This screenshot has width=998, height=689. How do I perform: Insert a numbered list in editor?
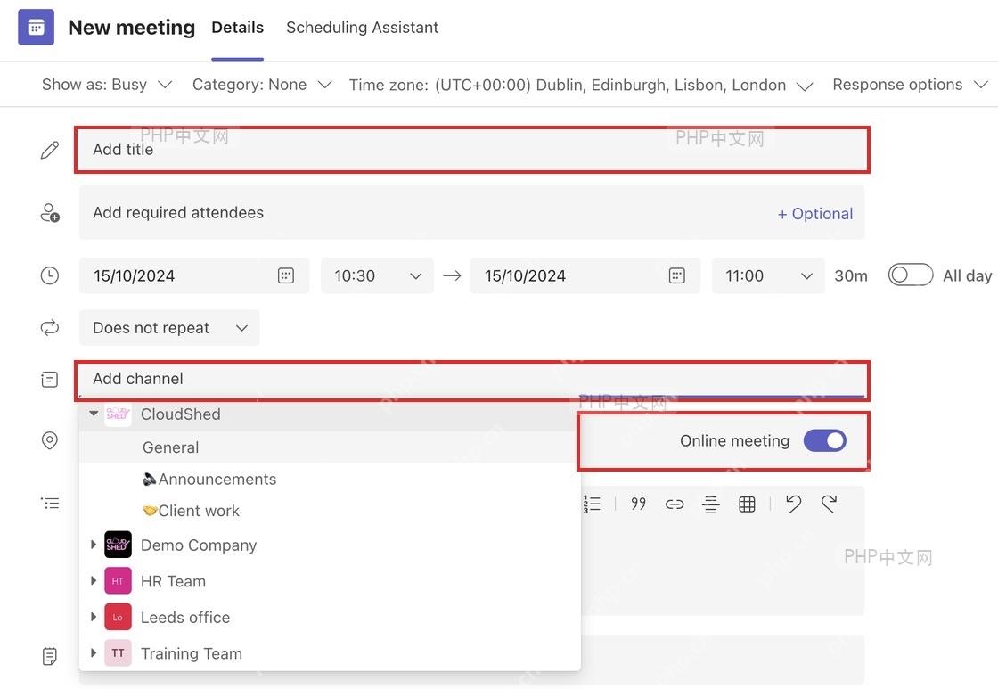click(x=592, y=504)
